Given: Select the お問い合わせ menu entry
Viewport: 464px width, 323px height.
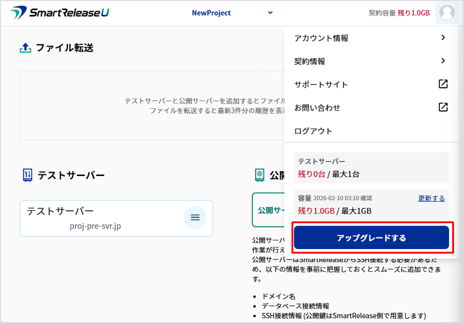Looking at the screenshot, I should pos(317,108).
